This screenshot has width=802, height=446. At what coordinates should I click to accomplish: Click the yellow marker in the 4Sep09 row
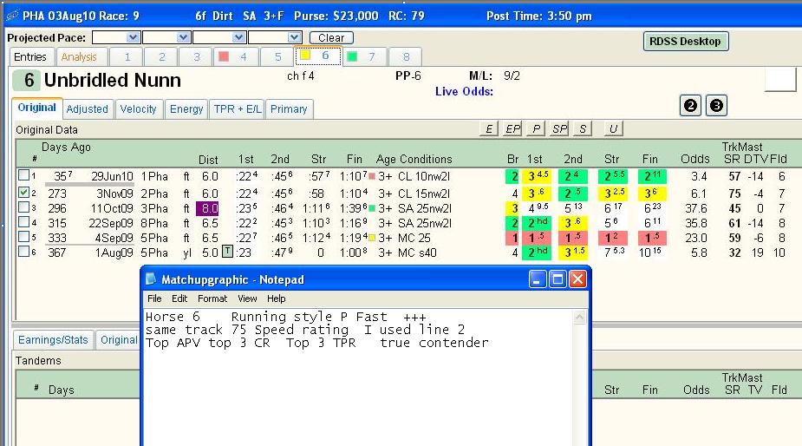(x=372, y=238)
